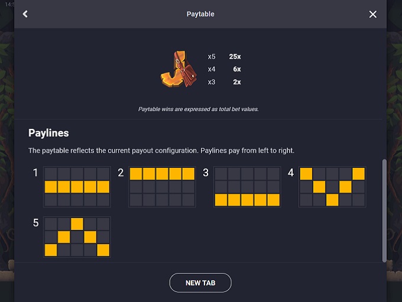Close the Paytable with the X icon
402x302 pixels.
click(372, 14)
